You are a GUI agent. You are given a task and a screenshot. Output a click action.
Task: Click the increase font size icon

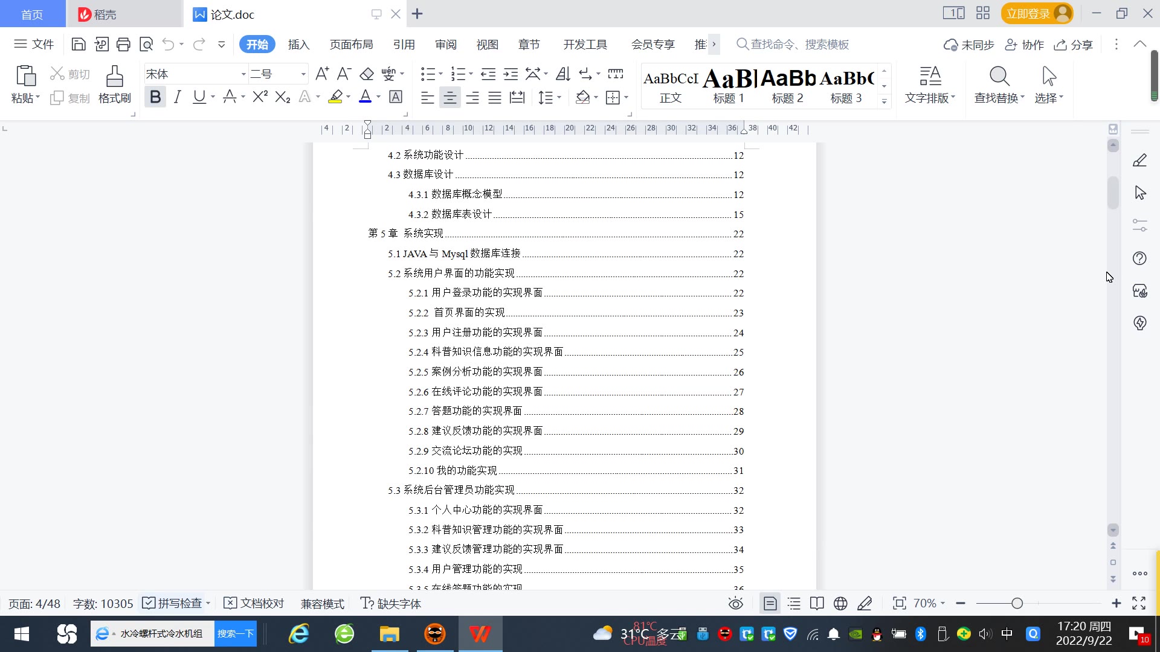click(x=322, y=74)
